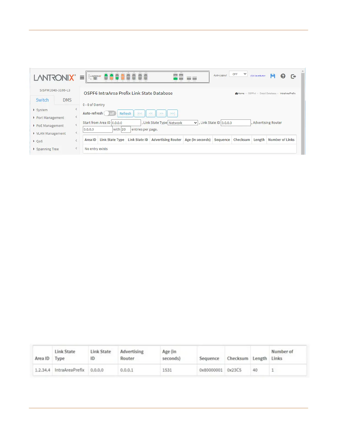Click the Number of Links column header
This screenshot has width=337, height=436.
(281, 140)
